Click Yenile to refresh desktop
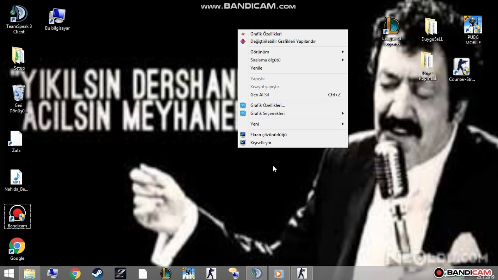498x280 pixels. (x=293, y=68)
